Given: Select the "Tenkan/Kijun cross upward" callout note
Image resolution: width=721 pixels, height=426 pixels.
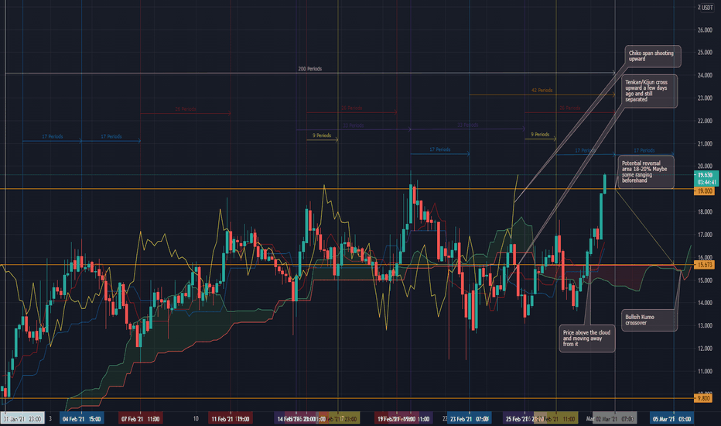Looking at the screenshot, I should [x=649, y=91].
